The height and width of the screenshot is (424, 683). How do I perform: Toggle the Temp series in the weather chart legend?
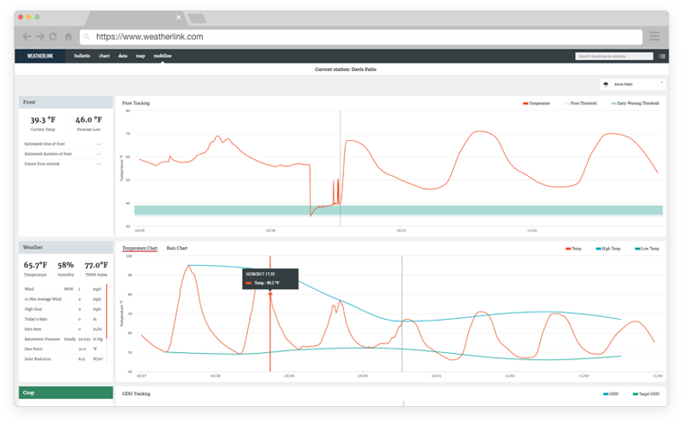point(573,249)
